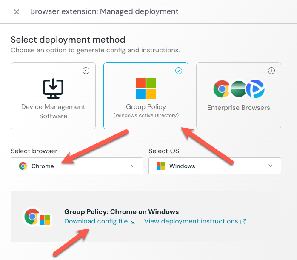297x260 pixels.
Task: Close the Managed deployment dialog
Action: click(x=17, y=12)
